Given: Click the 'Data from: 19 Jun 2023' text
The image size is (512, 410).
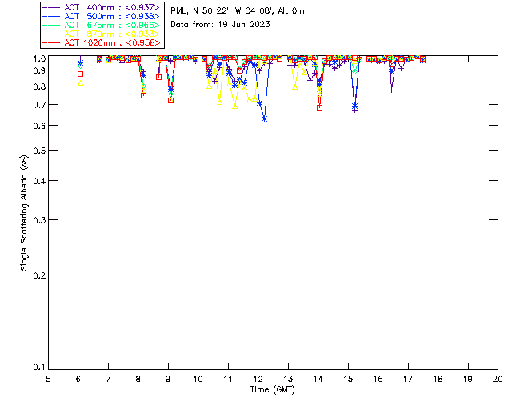Looking at the screenshot, I should [220, 25].
